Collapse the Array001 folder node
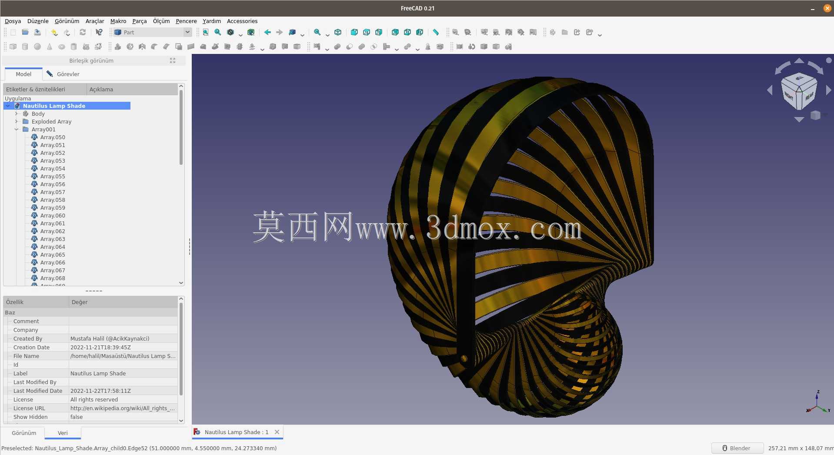 click(x=17, y=129)
